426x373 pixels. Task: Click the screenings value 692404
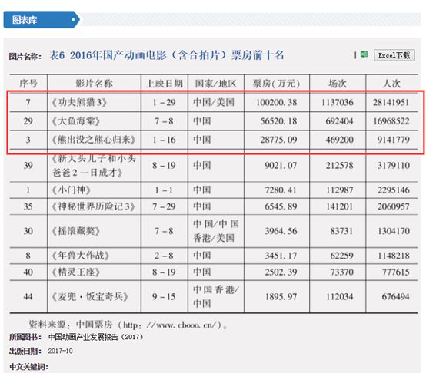[x=340, y=121]
